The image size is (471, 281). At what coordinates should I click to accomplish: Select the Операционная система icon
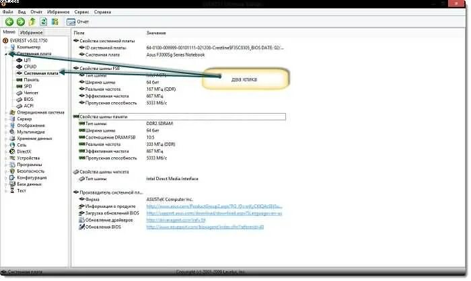coord(12,112)
